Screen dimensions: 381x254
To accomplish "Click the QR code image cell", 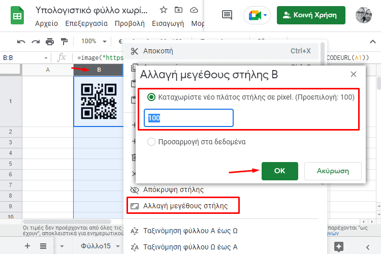I will point(99,102).
